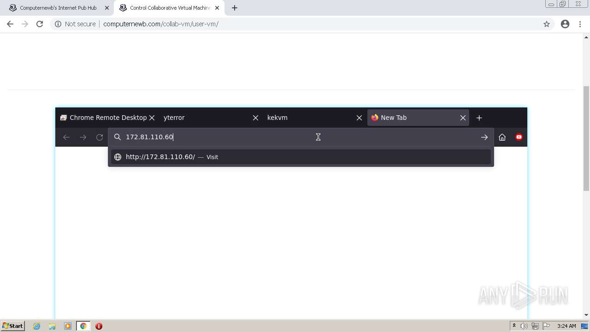
Task: Go back in Chrome
Action: click(10, 24)
